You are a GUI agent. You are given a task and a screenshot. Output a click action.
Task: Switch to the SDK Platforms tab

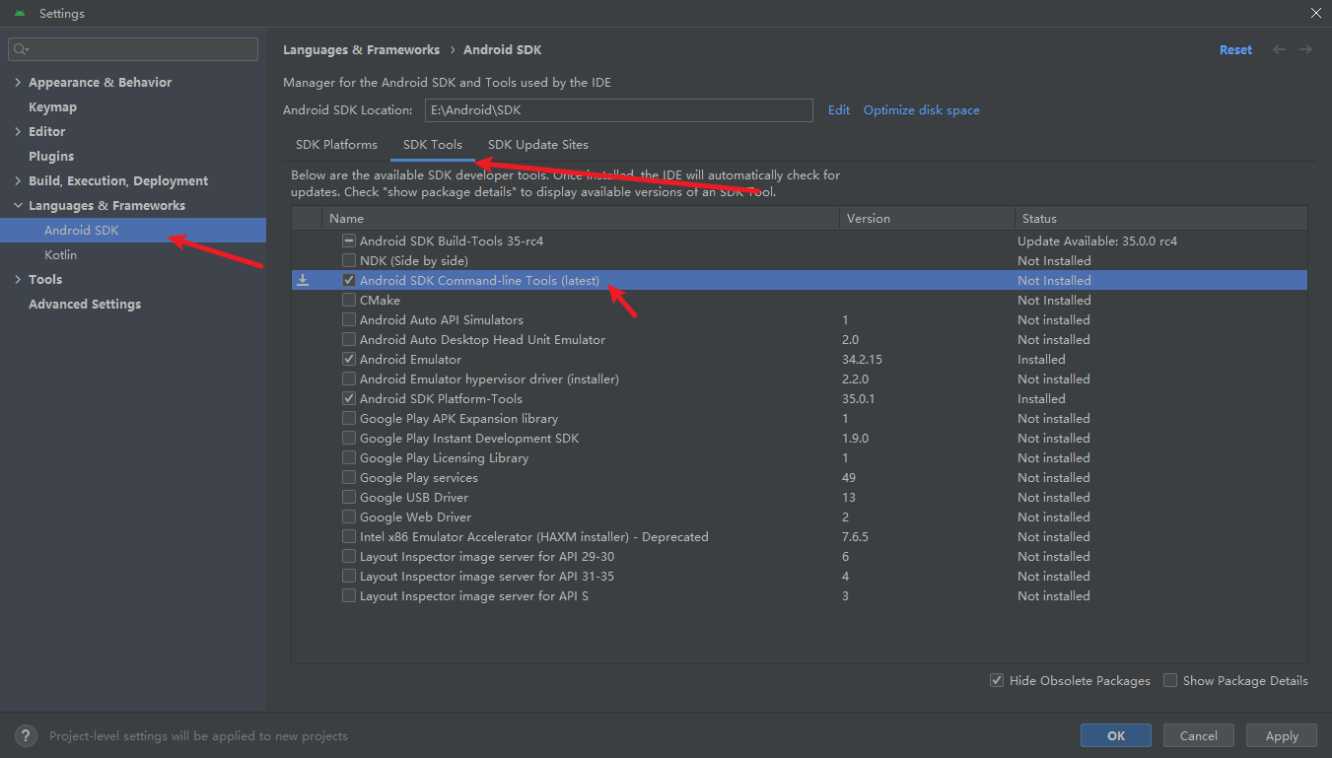click(336, 145)
